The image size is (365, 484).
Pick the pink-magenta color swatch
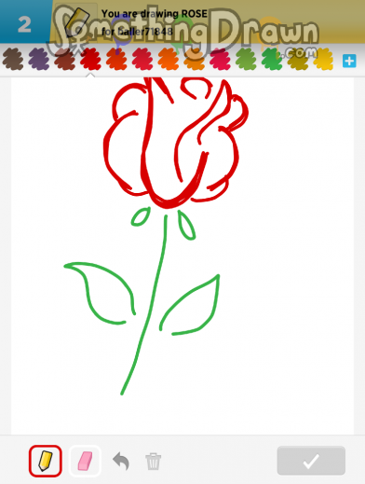[220, 59]
